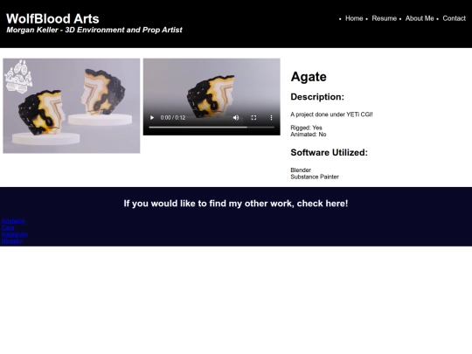472x354 pixels.
Task: Click the 'Rigged: Yes' text
Action: [x=306, y=128]
